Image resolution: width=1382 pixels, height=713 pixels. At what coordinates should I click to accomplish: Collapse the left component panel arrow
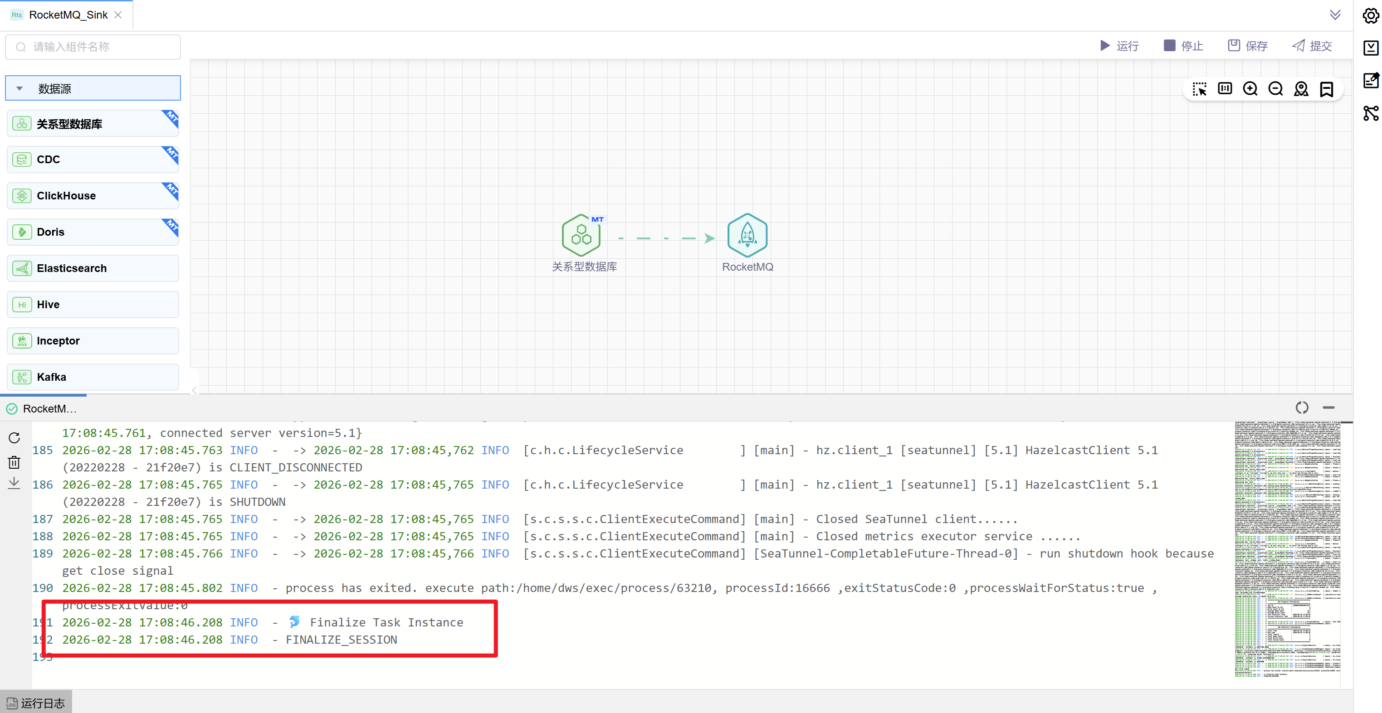point(195,390)
